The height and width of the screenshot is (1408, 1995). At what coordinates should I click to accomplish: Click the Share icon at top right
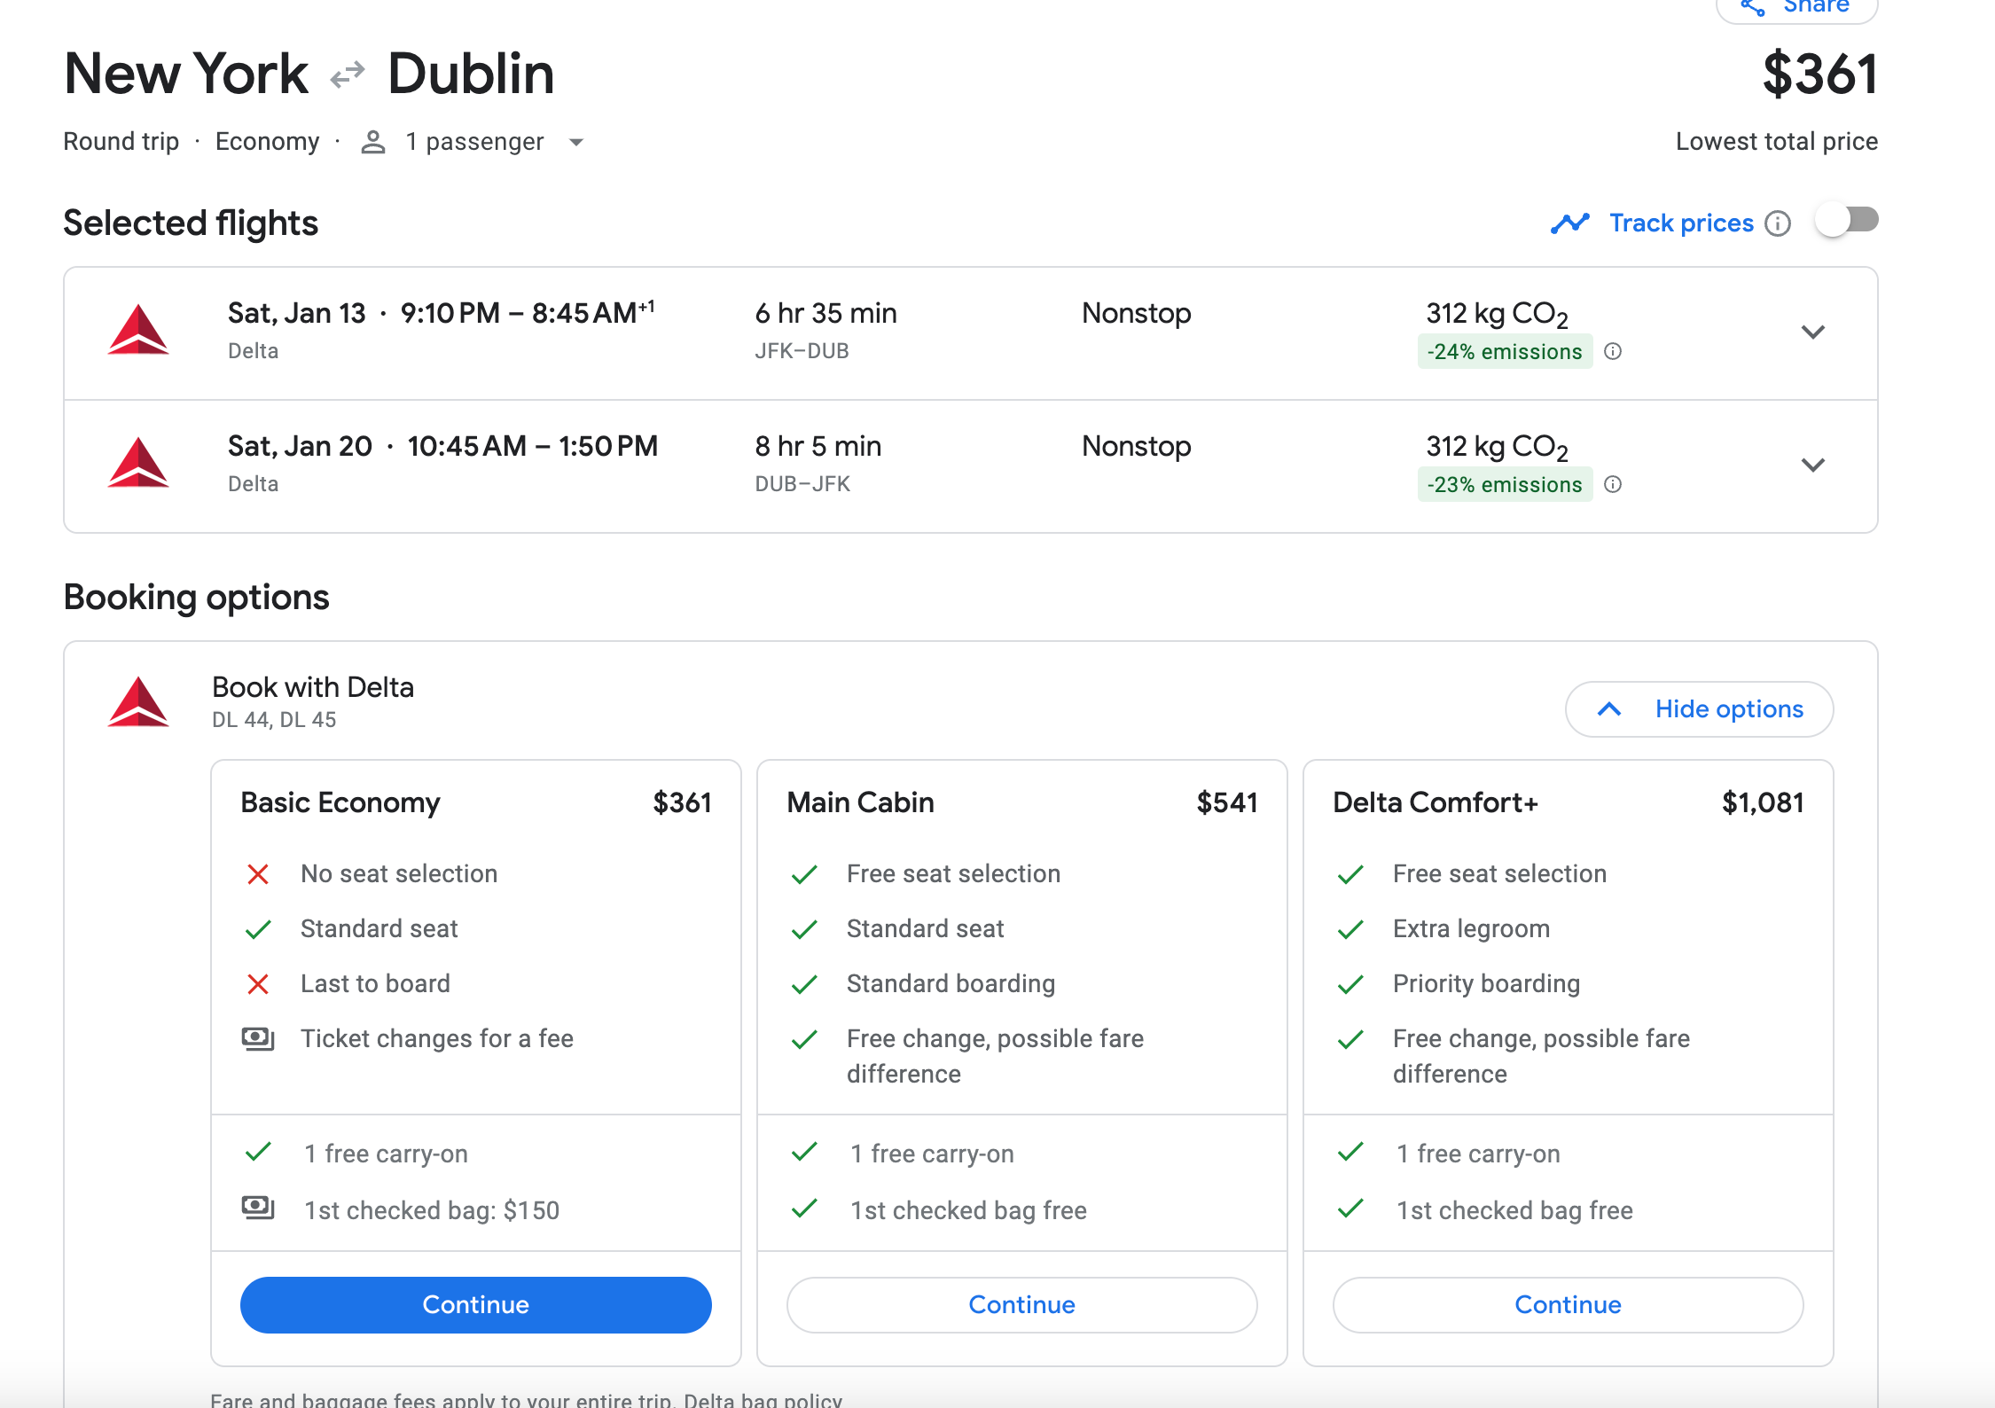click(1752, 7)
